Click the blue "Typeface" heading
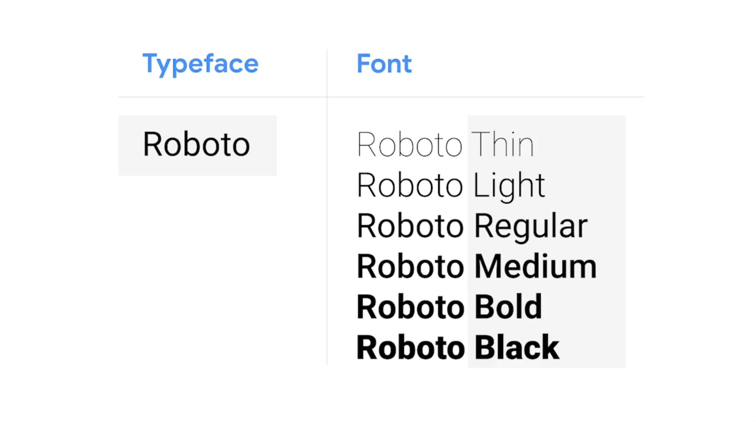The image size is (756, 422). click(200, 64)
